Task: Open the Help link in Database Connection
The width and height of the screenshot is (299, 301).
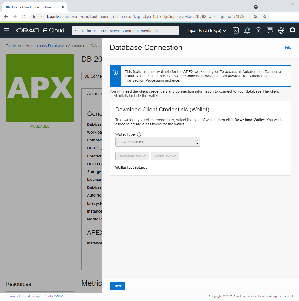Action: 287,47
